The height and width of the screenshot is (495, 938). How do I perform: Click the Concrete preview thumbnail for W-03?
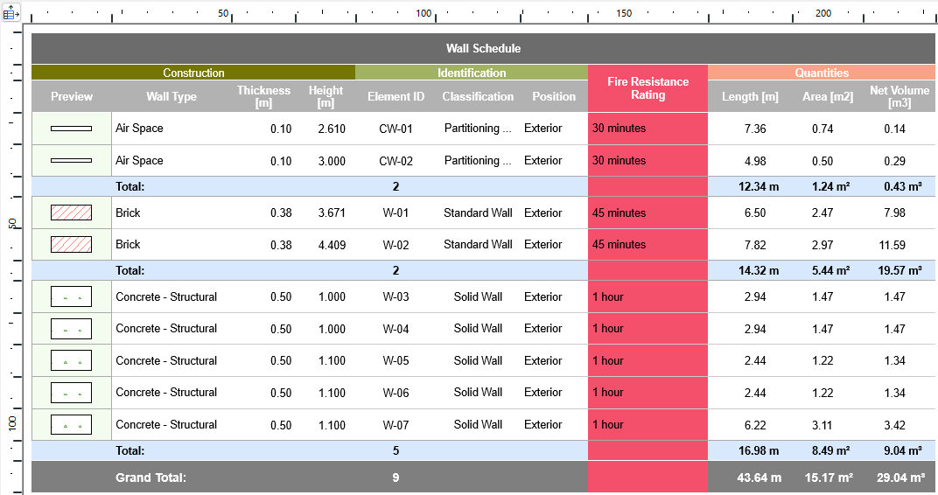[x=71, y=297]
